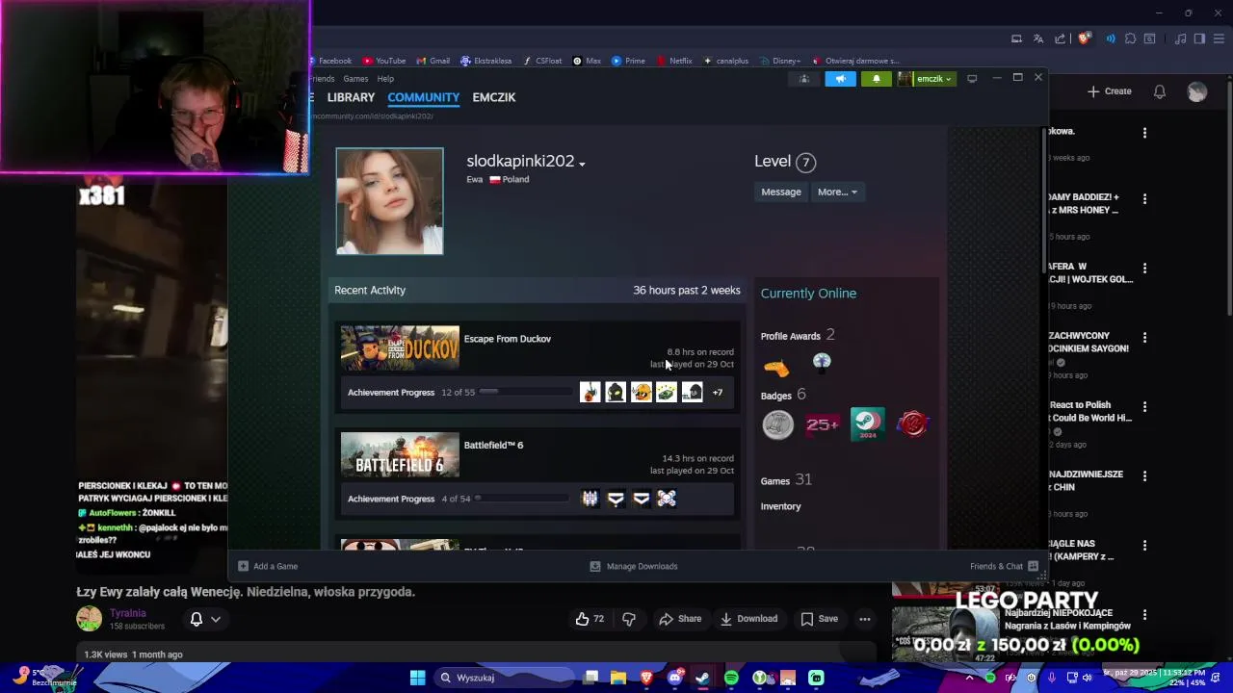Open more actions menu under video
Viewport: 1233px width, 693px height.
click(865, 619)
